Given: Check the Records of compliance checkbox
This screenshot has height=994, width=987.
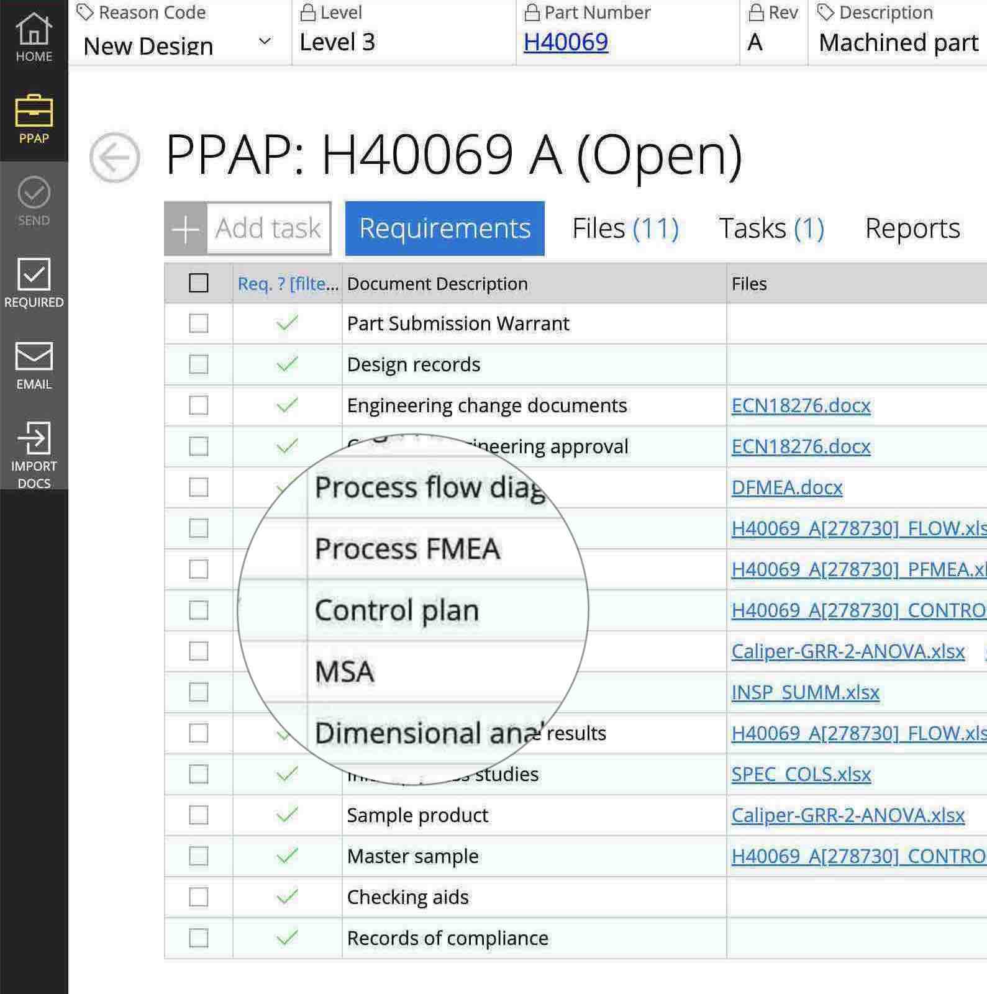Looking at the screenshot, I should pyautogui.click(x=198, y=938).
